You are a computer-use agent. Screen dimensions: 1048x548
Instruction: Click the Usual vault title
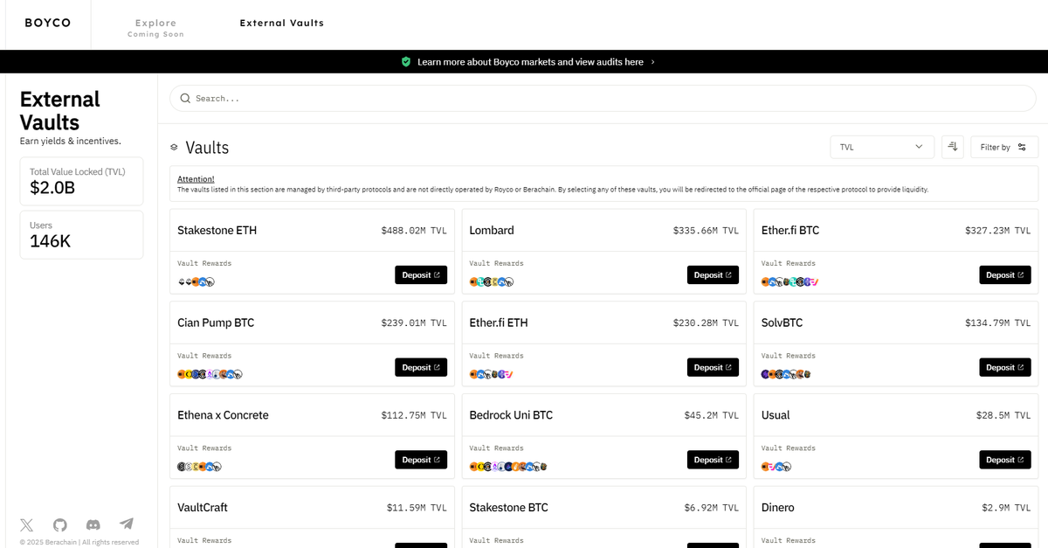[776, 415]
